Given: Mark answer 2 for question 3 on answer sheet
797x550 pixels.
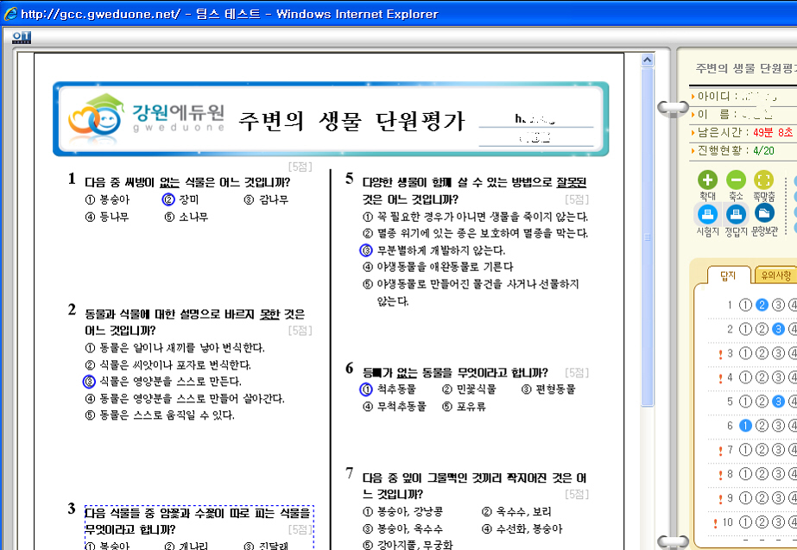Looking at the screenshot, I should pos(762,353).
